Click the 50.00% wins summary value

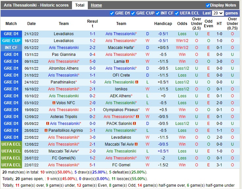coord(64,172)
